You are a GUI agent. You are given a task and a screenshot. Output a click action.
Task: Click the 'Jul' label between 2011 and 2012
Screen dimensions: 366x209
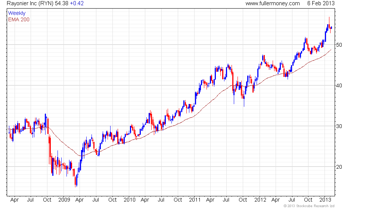click(x=226, y=200)
